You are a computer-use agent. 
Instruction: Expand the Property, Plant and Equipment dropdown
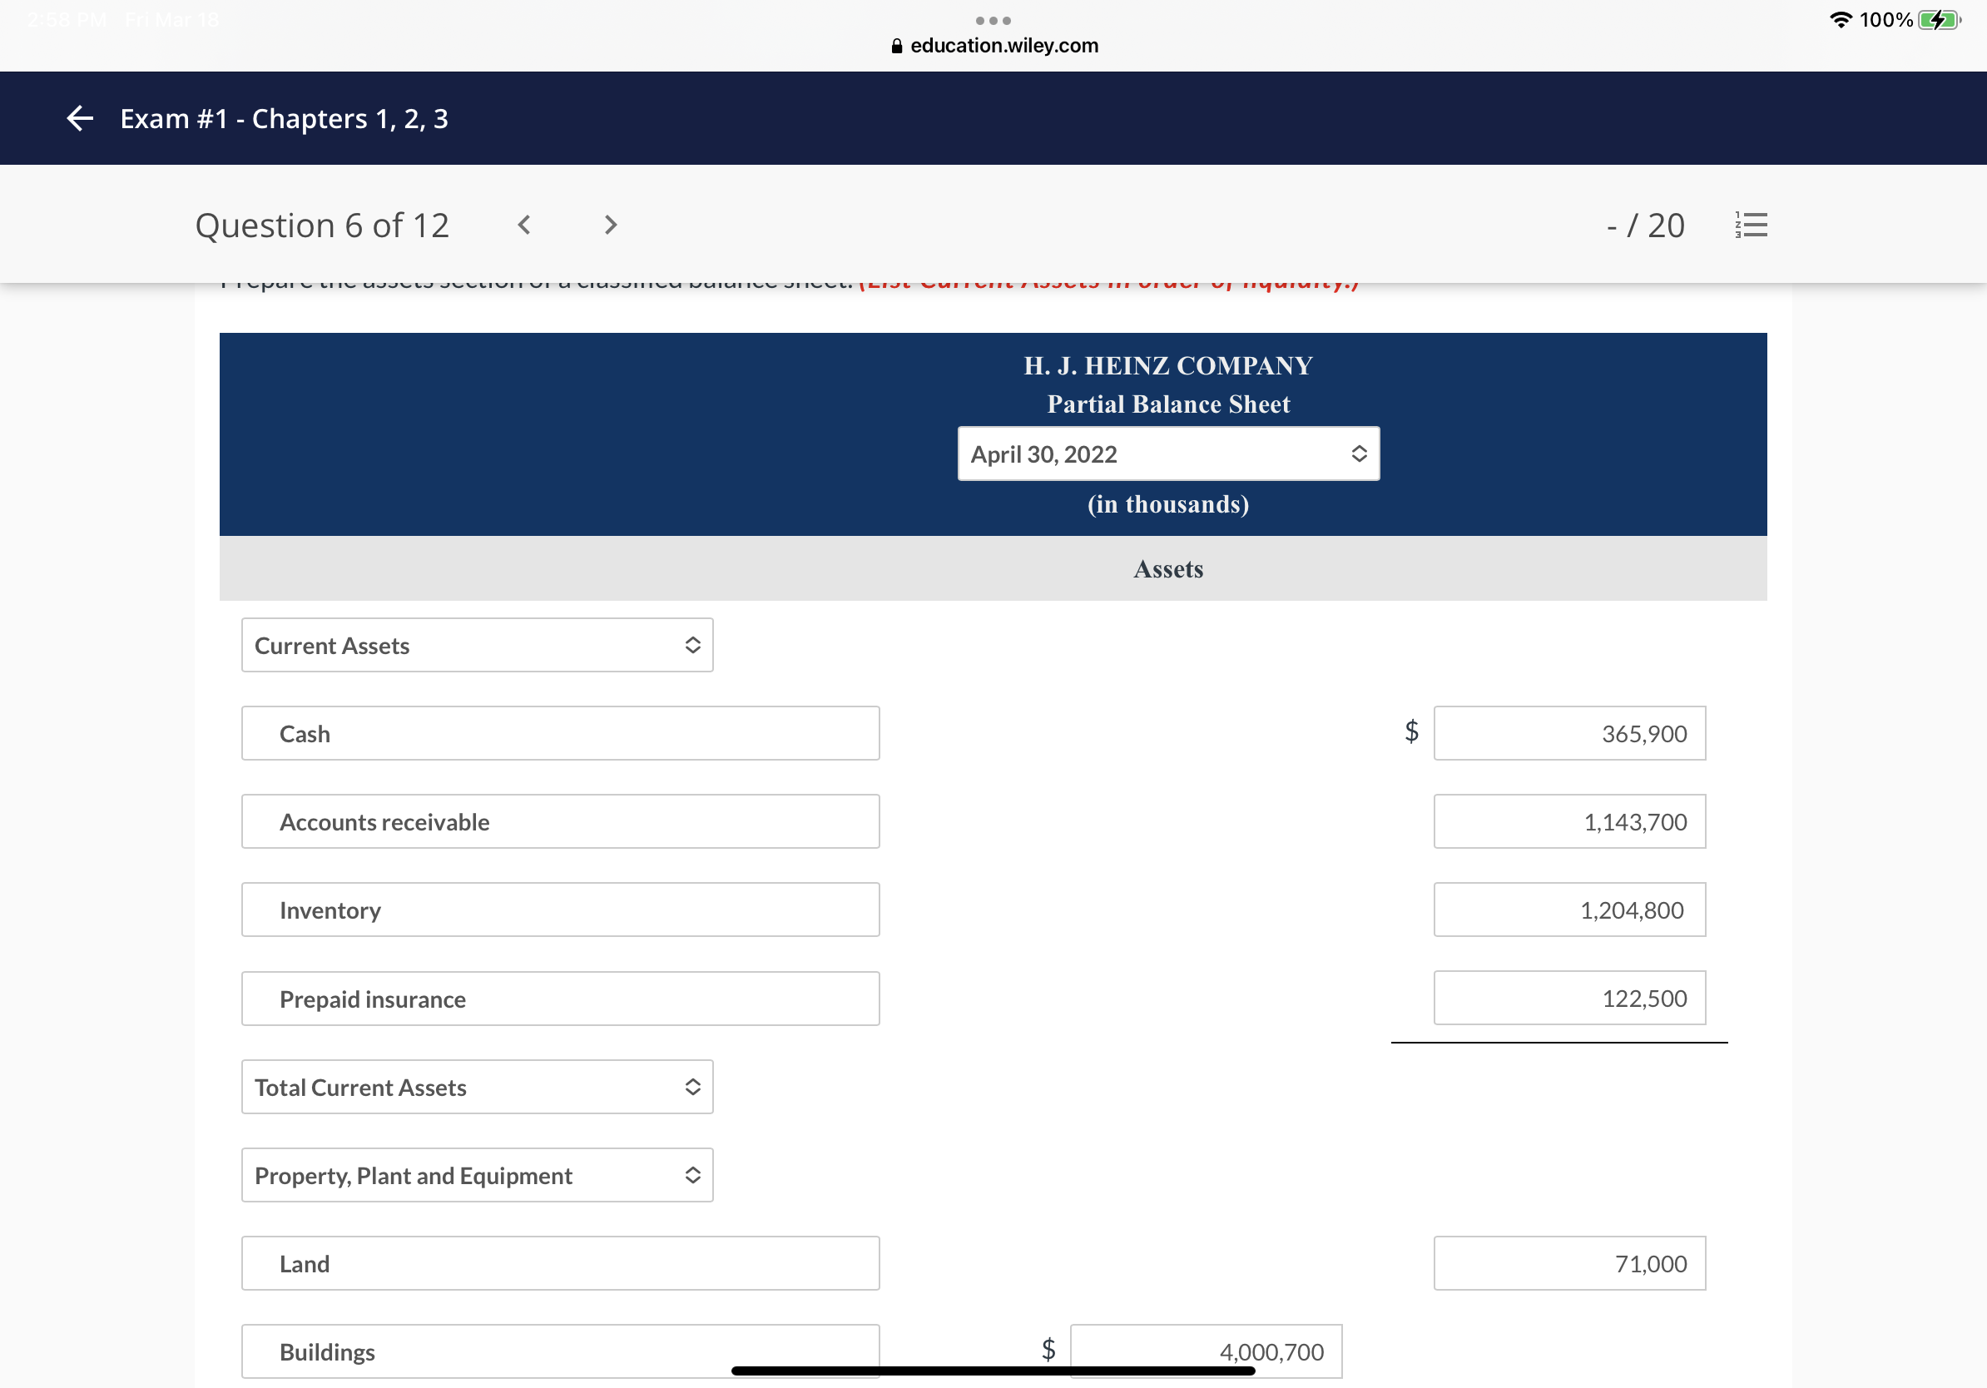point(477,1175)
